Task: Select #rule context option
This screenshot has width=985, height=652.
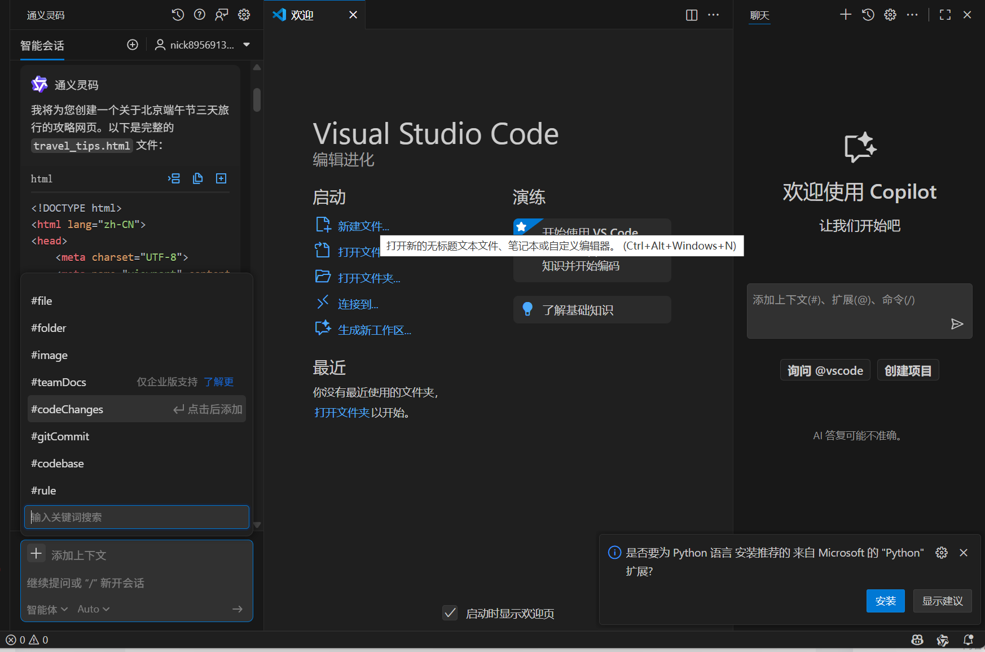Action: click(137, 491)
